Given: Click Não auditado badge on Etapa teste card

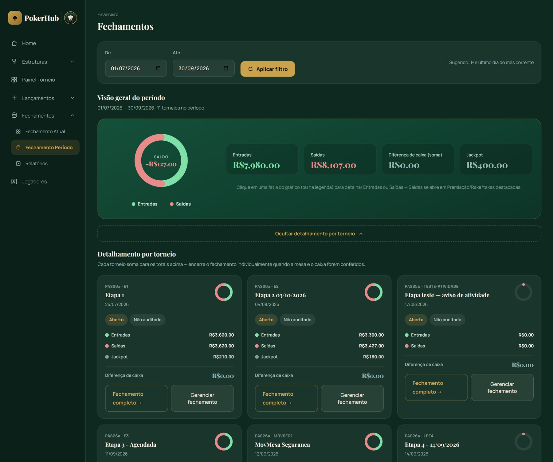Looking at the screenshot, I should pyautogui.click(x=447, y=320).
